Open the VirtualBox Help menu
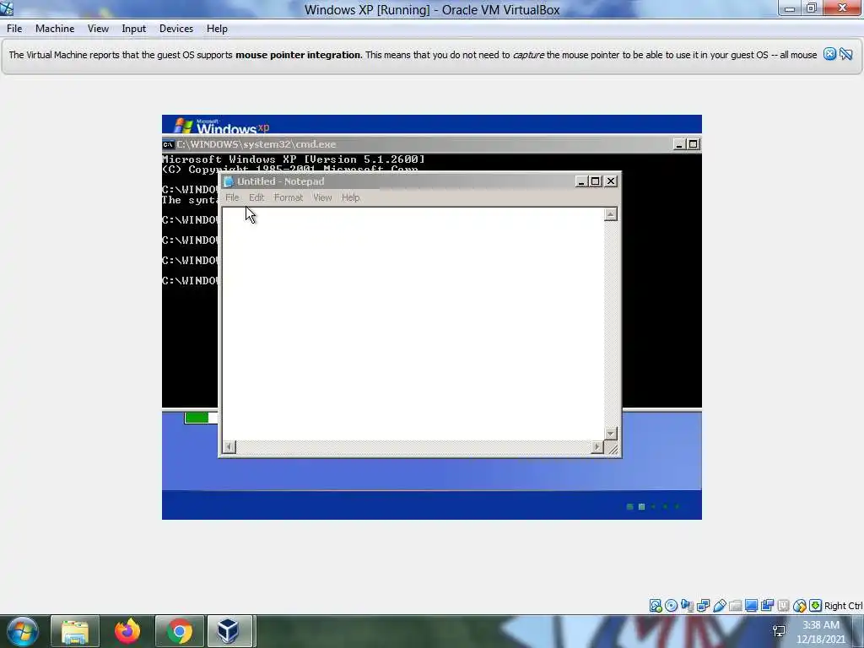This screenshot has width=864, height=648. click(x=217, y=29)
